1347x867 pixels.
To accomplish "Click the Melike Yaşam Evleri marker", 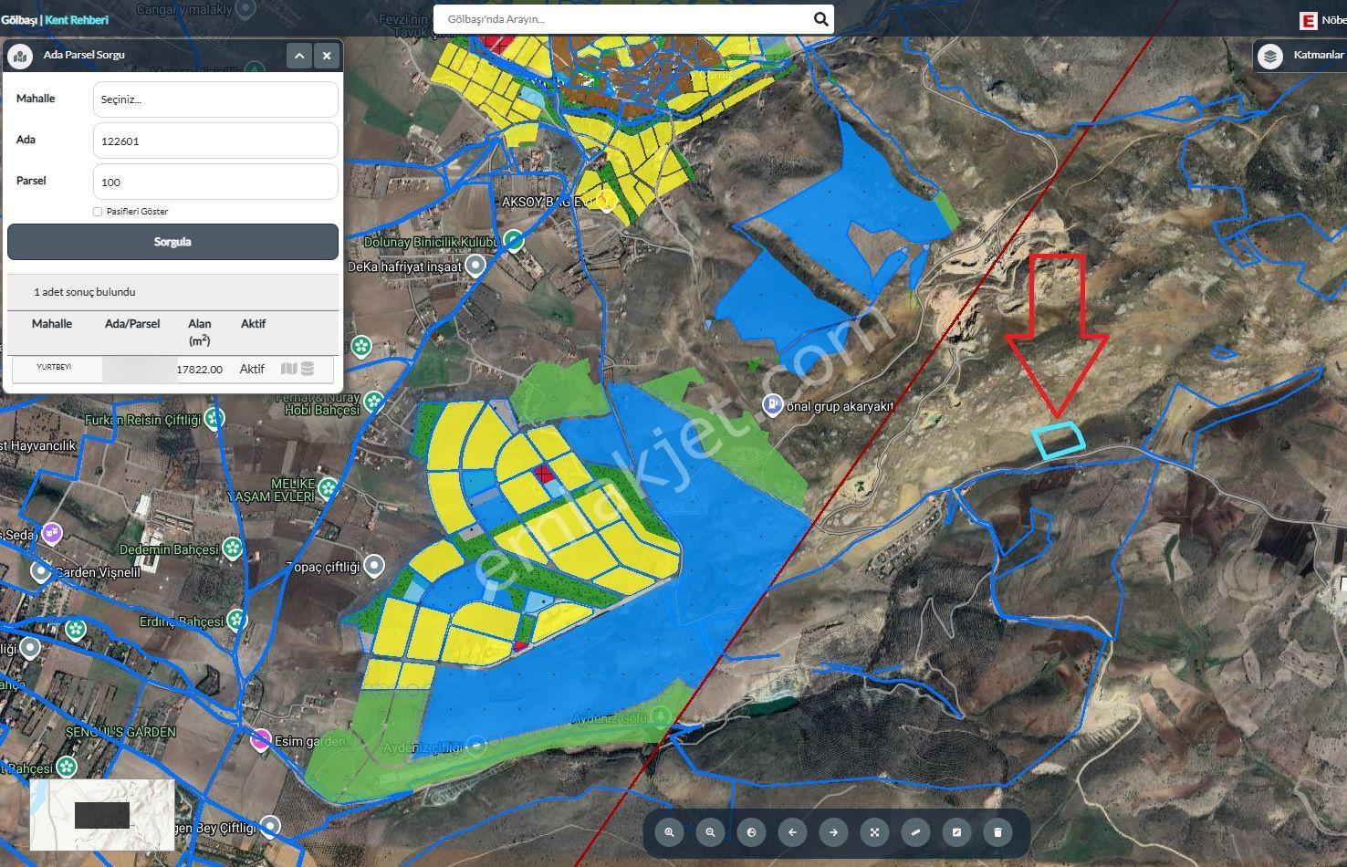I will tap(328, 489).
